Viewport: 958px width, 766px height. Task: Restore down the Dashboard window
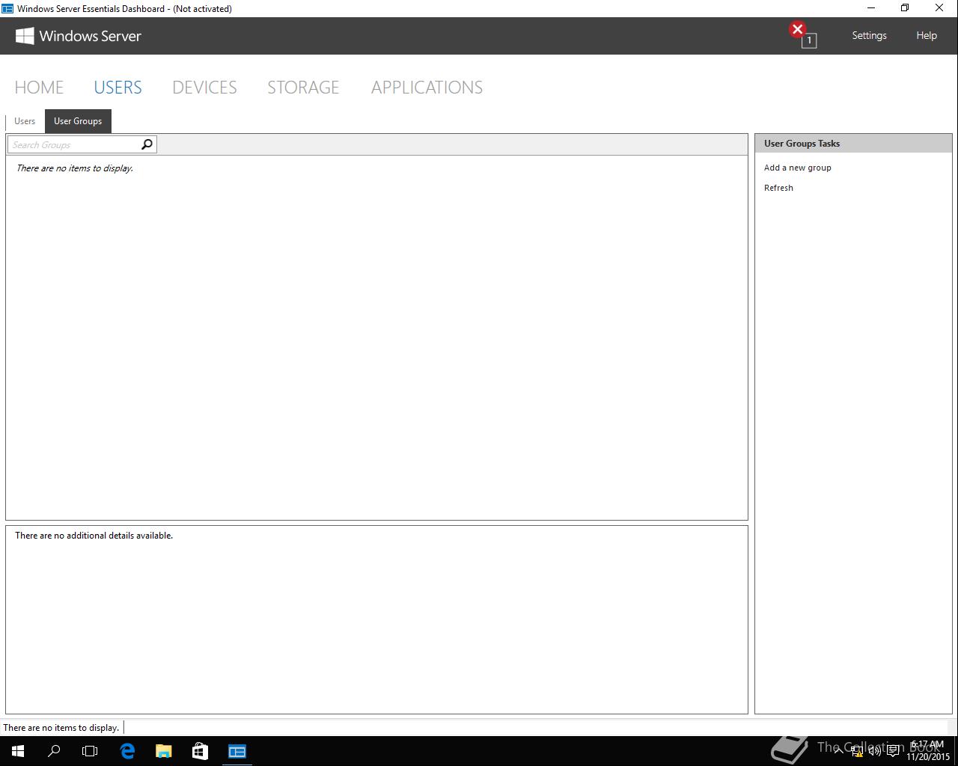[x=905, y=8]
